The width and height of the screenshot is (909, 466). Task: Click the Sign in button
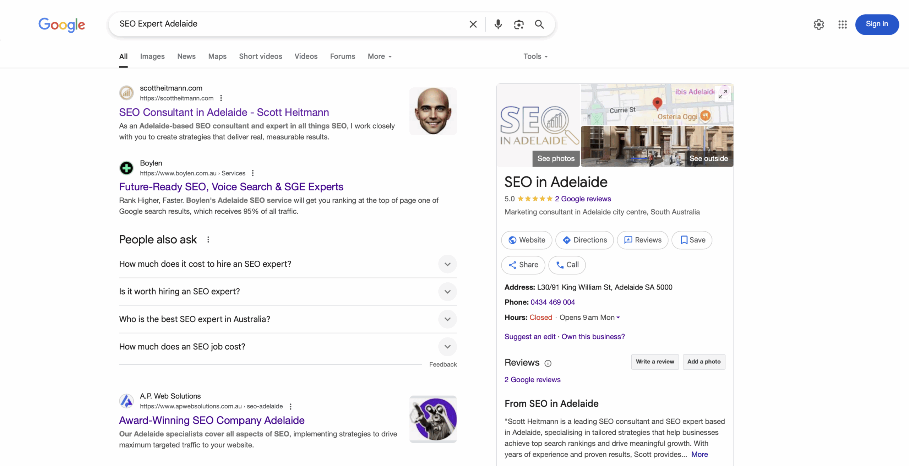click(x=877, y=24)
